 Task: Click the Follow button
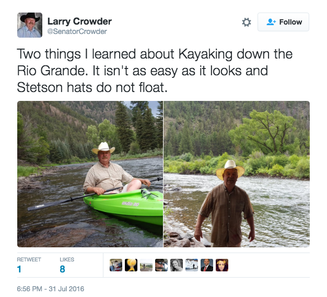click(x=283, y=22)
